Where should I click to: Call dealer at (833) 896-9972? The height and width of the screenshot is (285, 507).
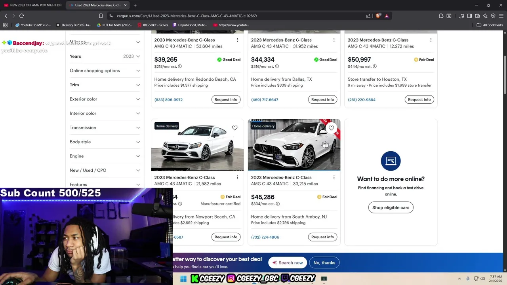click(x=168, y=100)
